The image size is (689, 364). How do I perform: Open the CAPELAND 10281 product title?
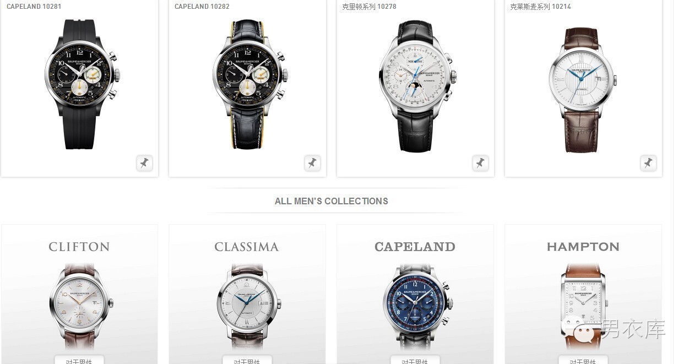tap(34, 7)
